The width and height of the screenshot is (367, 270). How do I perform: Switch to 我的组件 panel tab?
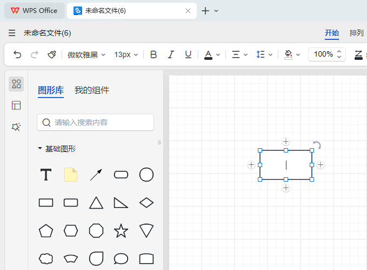92,91
